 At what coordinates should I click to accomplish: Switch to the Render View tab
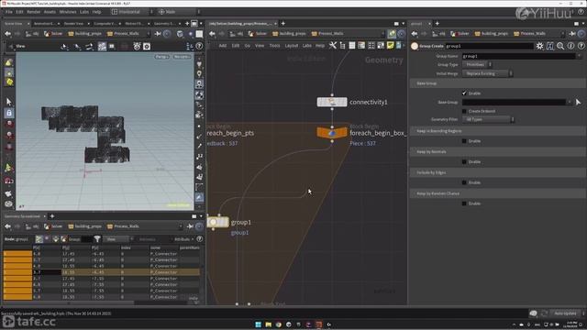[73, 24]
